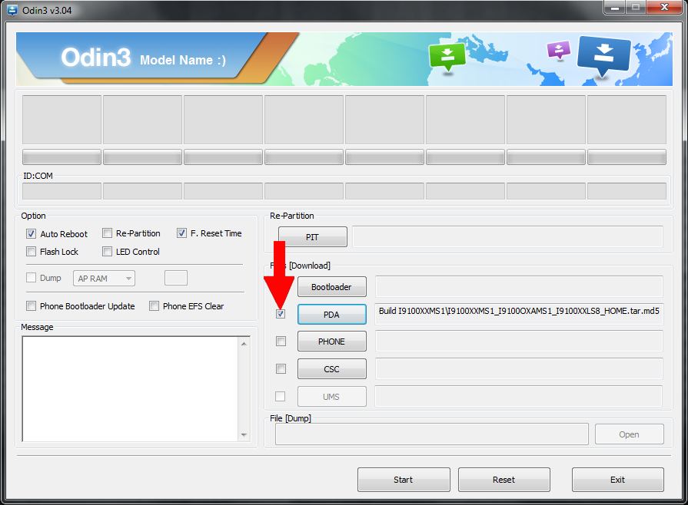Viewport: 688px width, 505px height.
Task: Exit the Odin3 application
Action: [x=618, y=480]
